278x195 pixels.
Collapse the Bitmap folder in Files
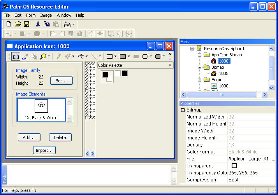coord(199,67)
